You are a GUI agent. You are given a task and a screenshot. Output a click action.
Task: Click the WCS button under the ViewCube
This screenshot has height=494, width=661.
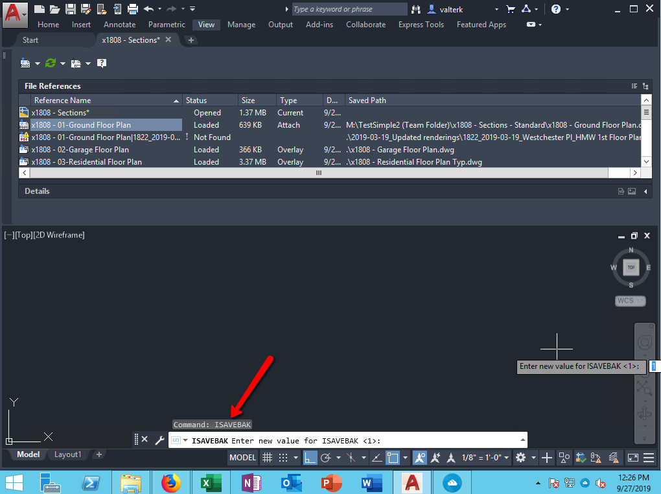point(631,301)
